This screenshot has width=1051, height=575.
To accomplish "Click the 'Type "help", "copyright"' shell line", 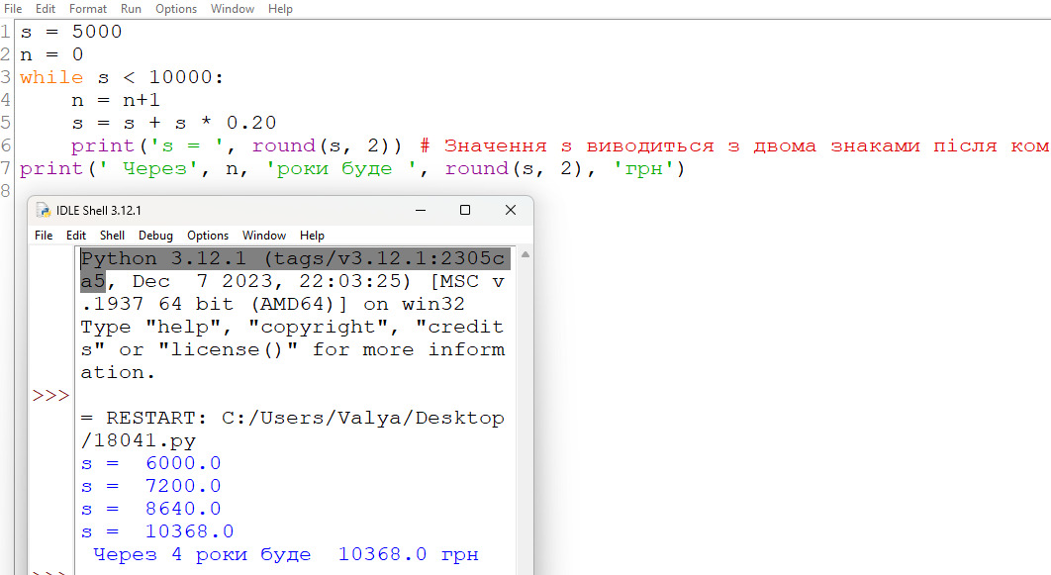I will (292, 327).
